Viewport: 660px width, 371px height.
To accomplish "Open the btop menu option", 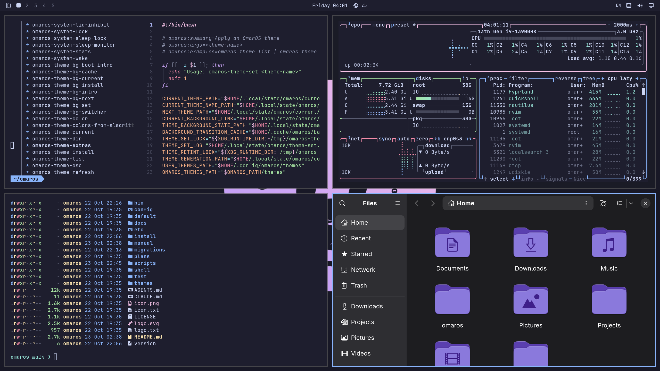I will click(378, 25).
